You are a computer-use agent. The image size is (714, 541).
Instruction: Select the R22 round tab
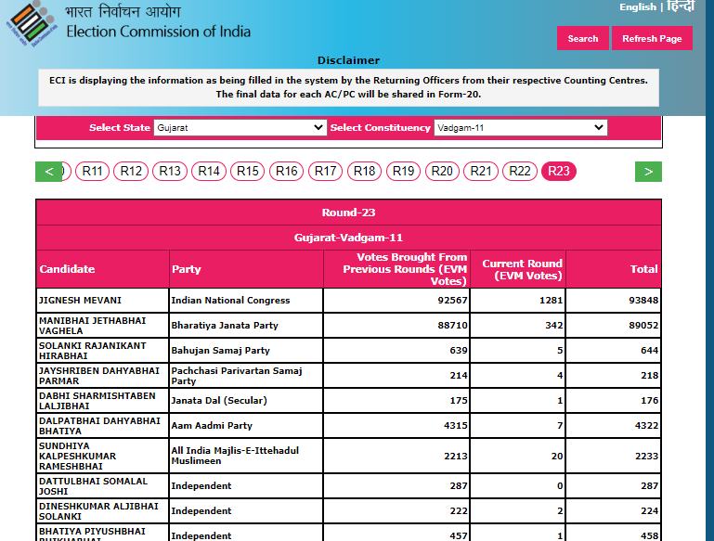click(520, 171)
